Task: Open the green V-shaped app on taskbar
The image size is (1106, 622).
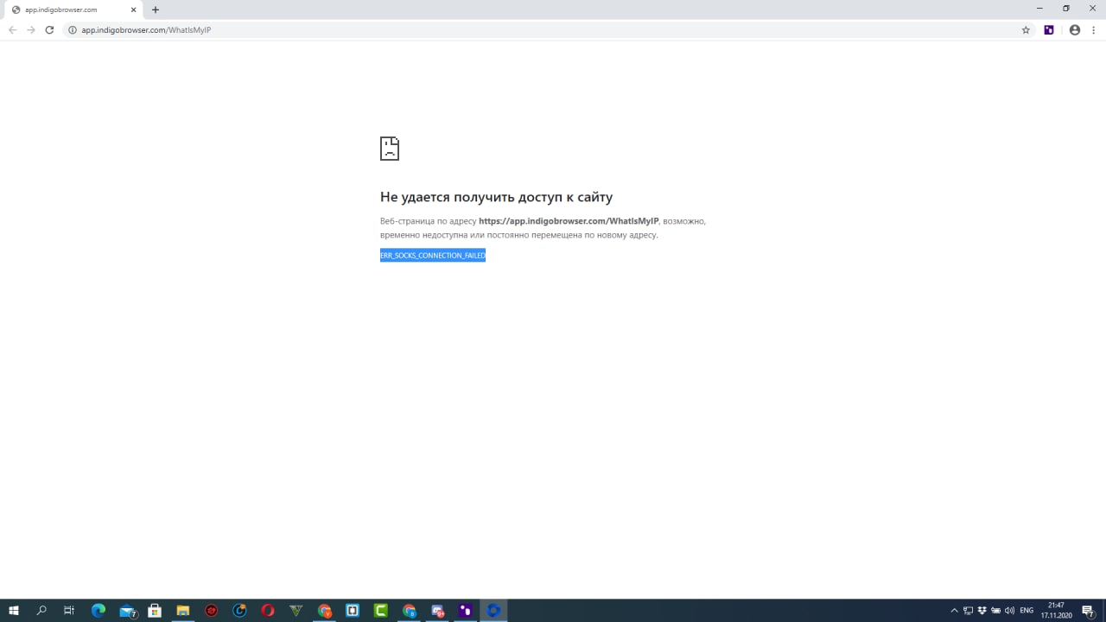Action: click(296, 611)
